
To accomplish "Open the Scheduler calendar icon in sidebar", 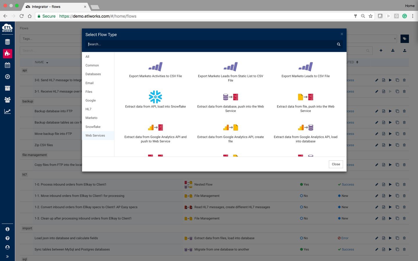I will tap(8, 65).
